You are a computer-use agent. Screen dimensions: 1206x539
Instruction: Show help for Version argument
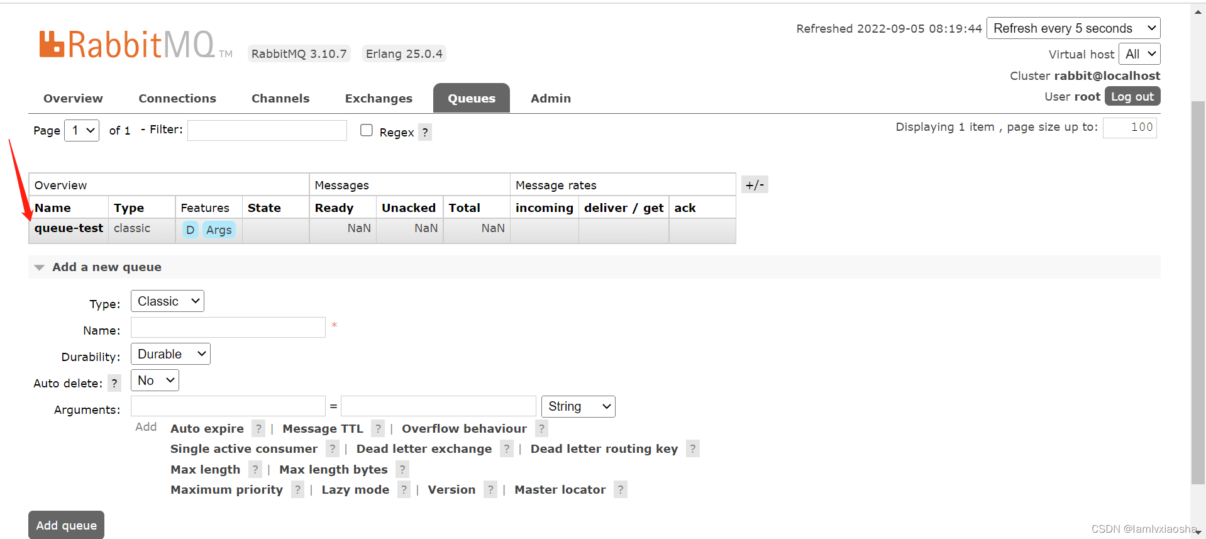pos(490,489)
